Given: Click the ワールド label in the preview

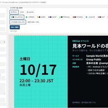Looking at the screenshot, I should (76, 56).
